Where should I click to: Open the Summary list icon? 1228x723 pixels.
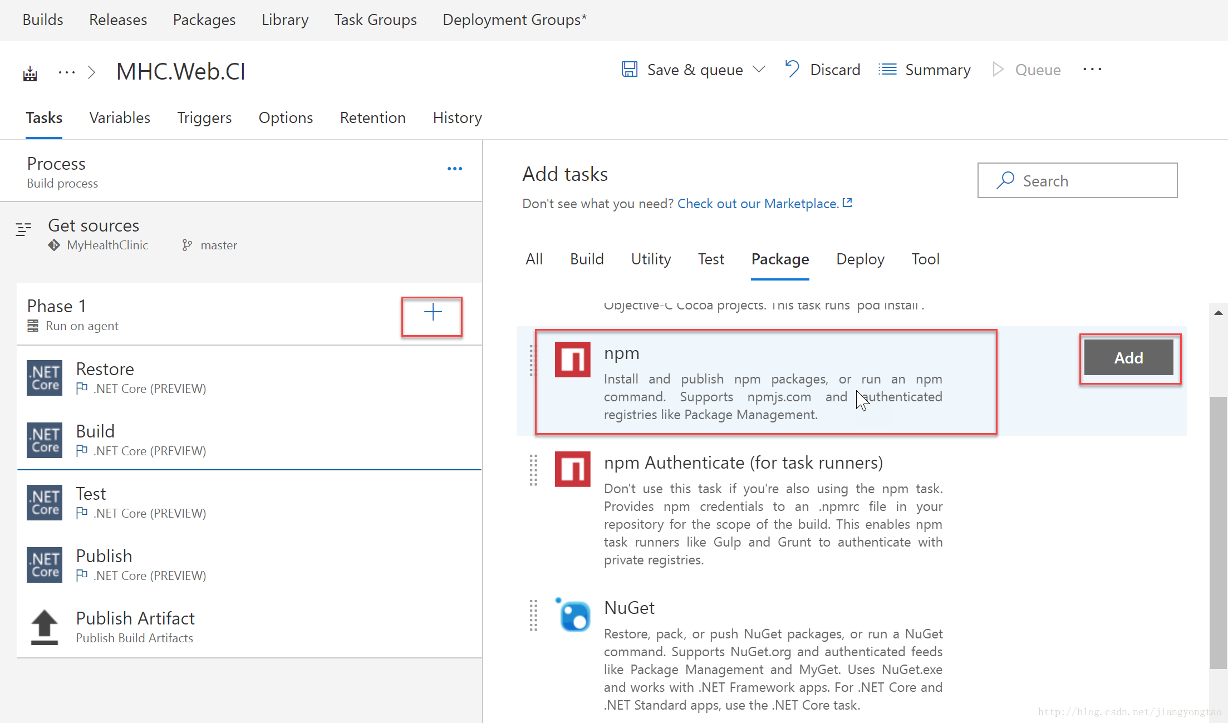tap(887, 70)
